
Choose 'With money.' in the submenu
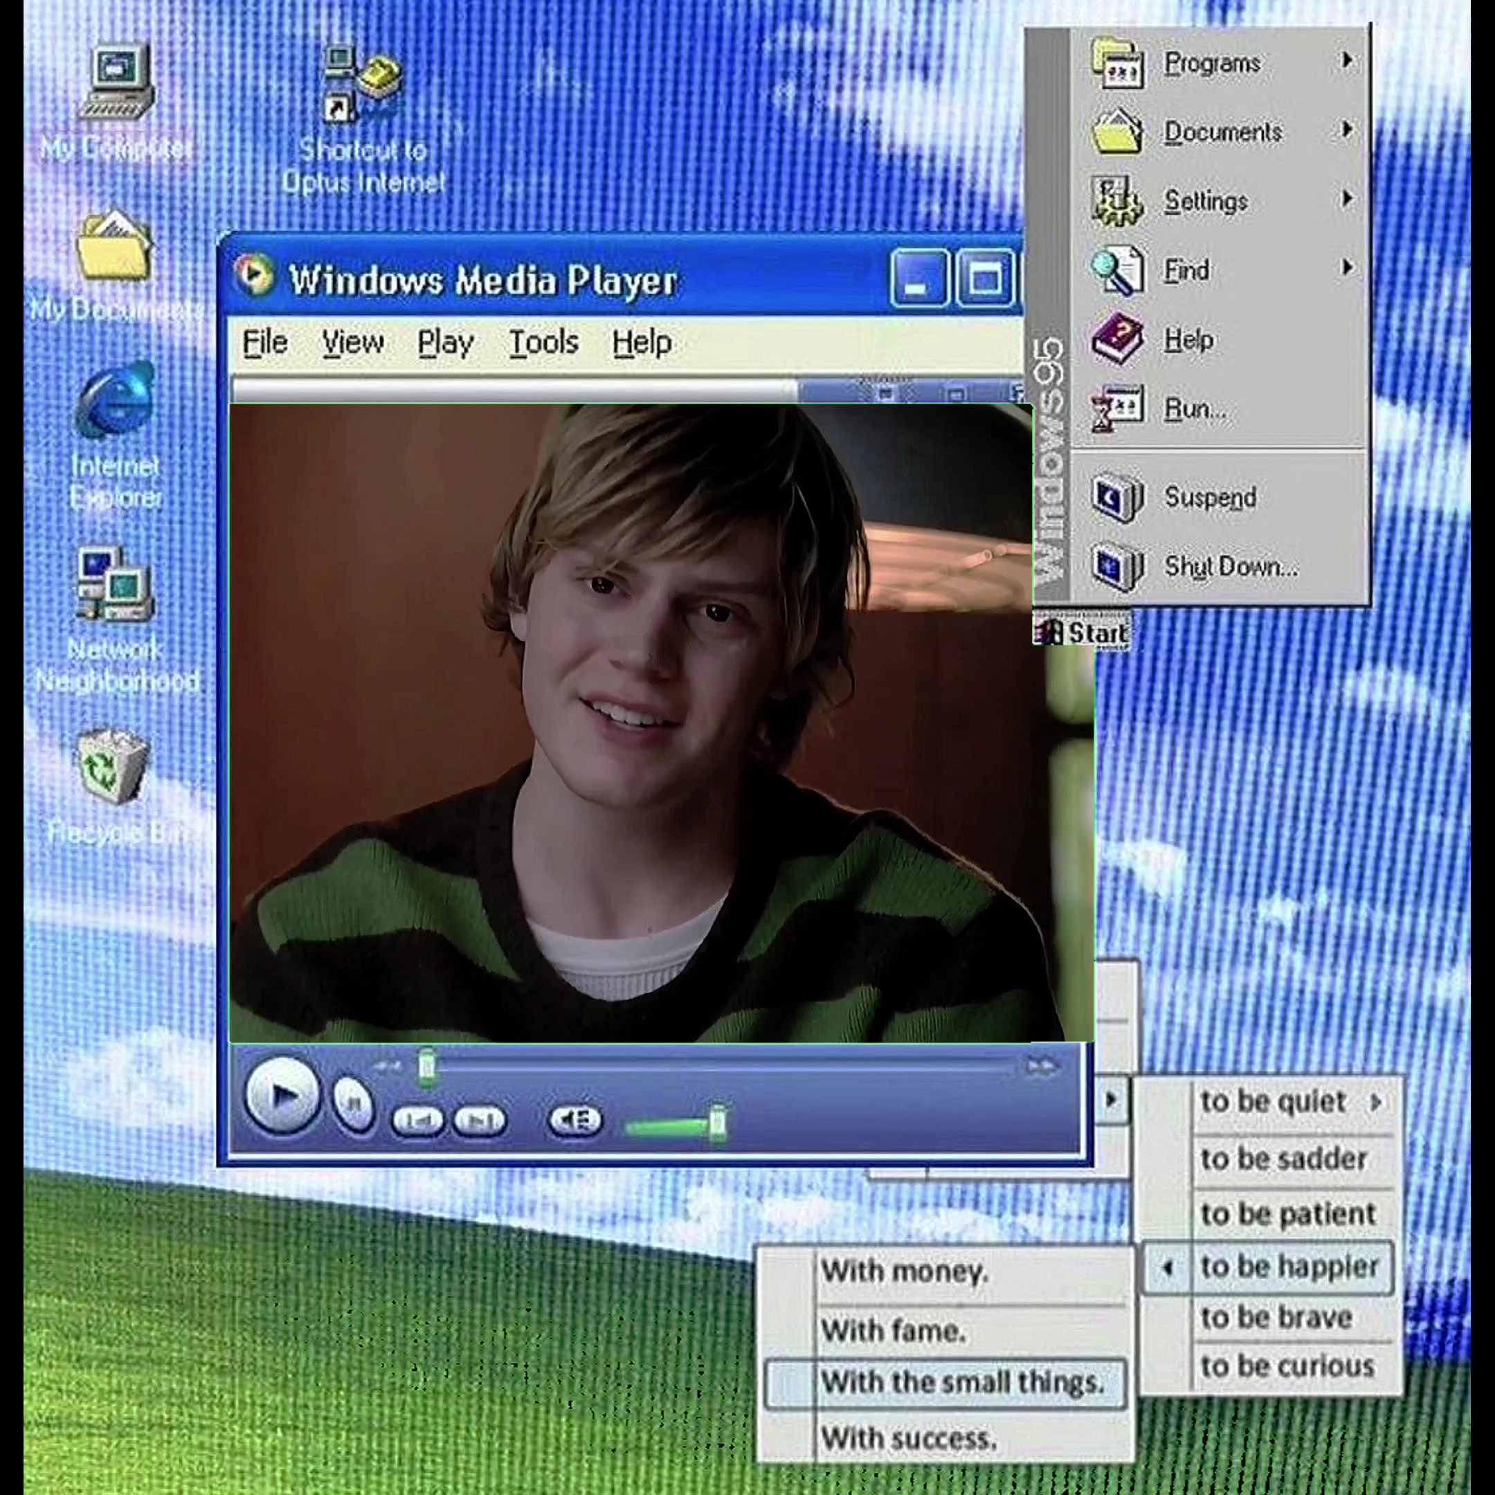pos(904,1271)
